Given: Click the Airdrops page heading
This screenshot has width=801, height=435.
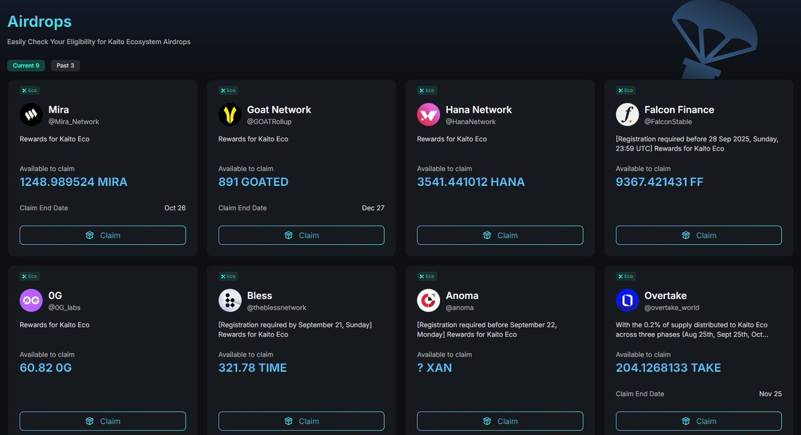Looking at the screenshot, I should tap(39, 21).
